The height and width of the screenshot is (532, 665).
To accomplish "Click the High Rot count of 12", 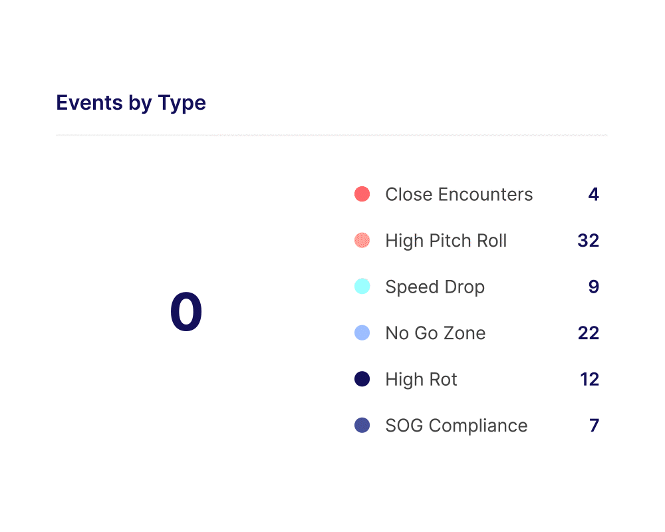I will (x=589, y=379).
